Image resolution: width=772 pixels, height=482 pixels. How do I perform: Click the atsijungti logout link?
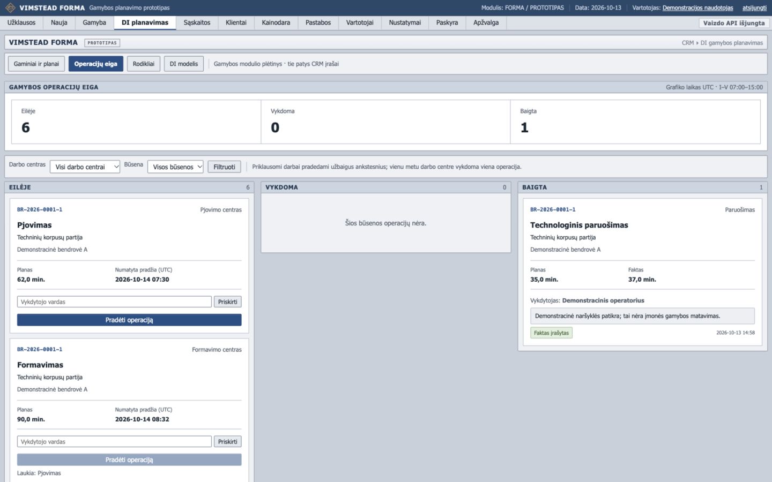(754, 7)
